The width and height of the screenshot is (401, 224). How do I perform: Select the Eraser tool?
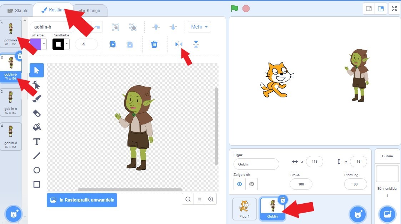pos(36,113)
